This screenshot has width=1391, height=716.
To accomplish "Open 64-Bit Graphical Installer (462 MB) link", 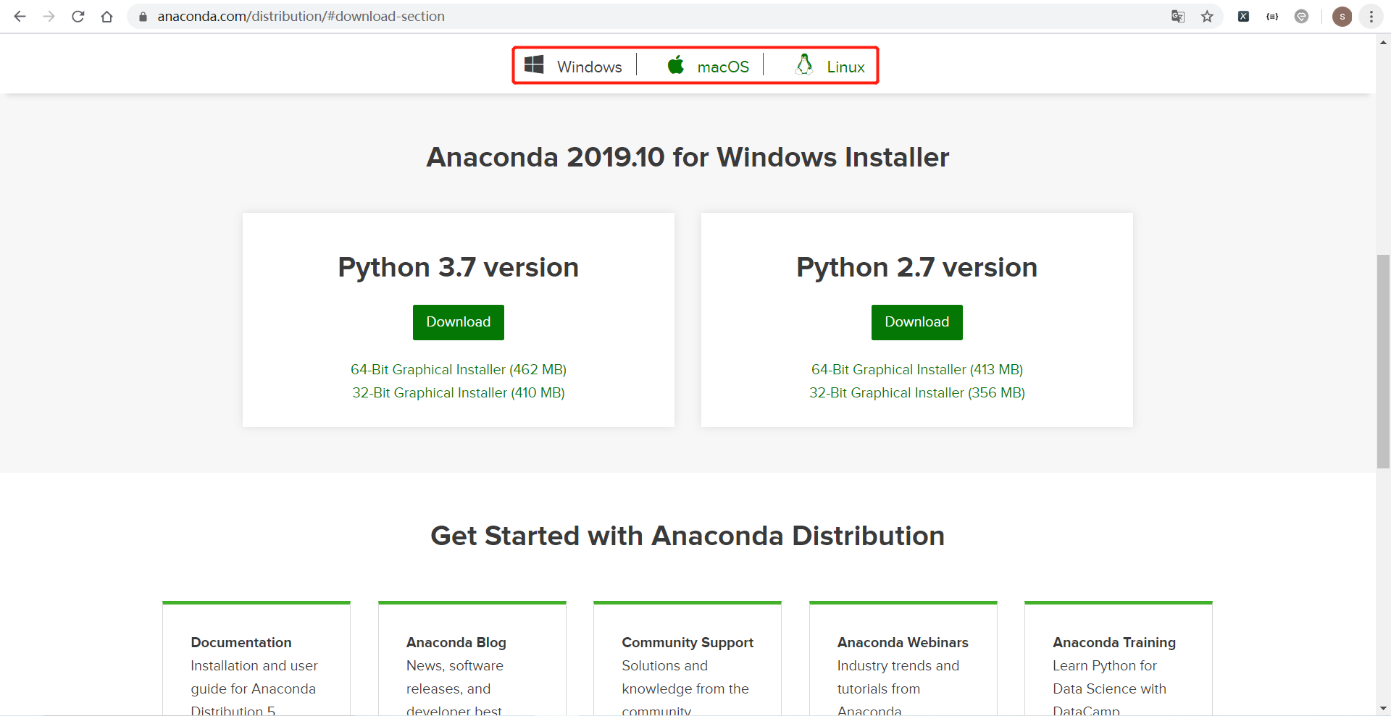I will click(459, 370).
